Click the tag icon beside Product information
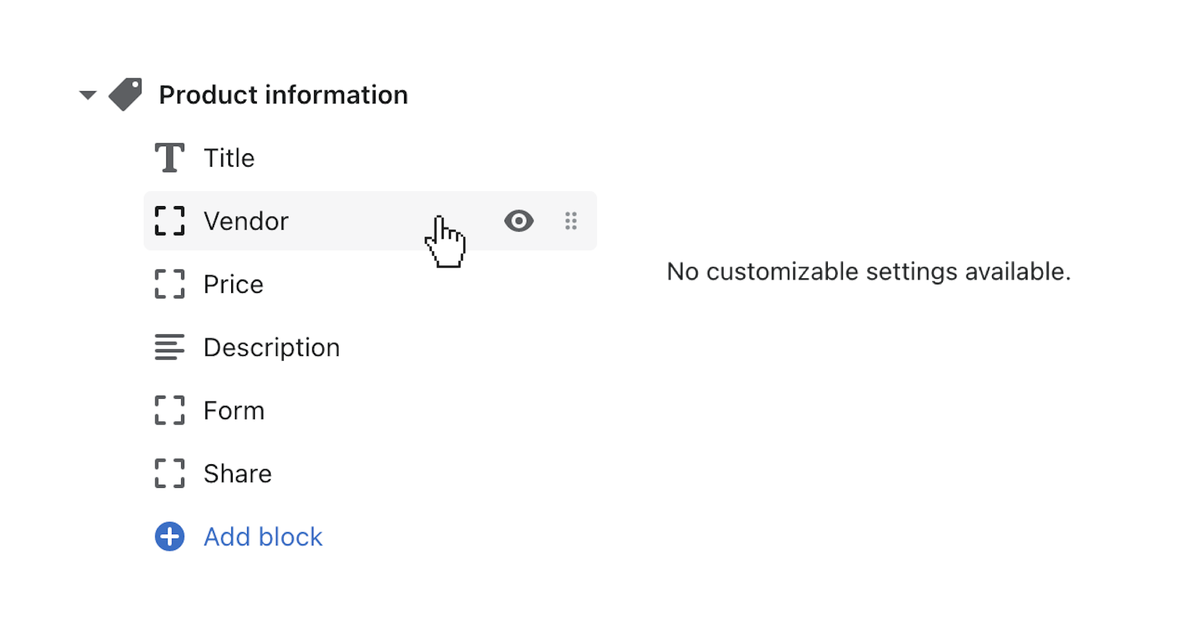The height and width of the screenshot is (639, 1199). click(126, 94)
